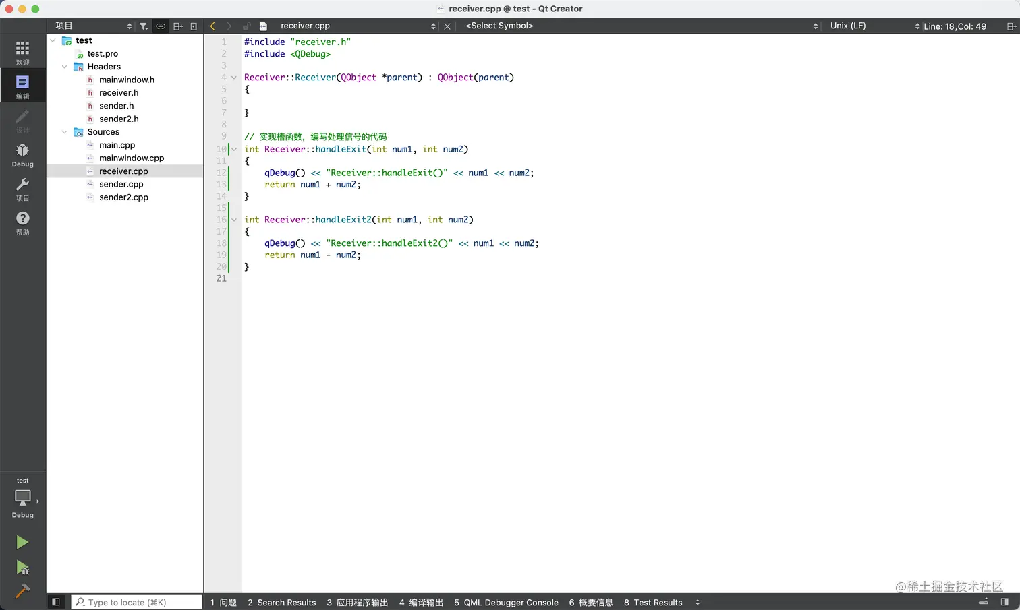Open the Select Symbol dropdown
Viewport: 1020px width, 610px height.
tap(642, 26)
